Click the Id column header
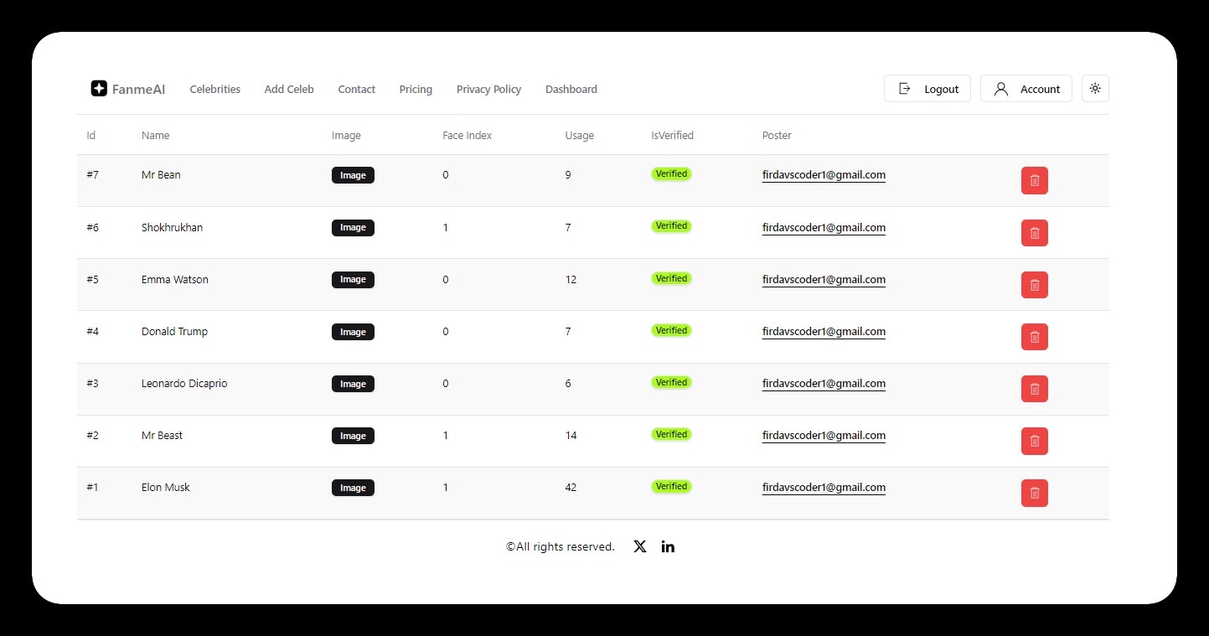This screenshot has height=636, width=1209. 91,135
